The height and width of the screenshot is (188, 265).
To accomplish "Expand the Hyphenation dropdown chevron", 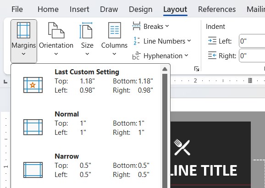I will tap(186, 55).
